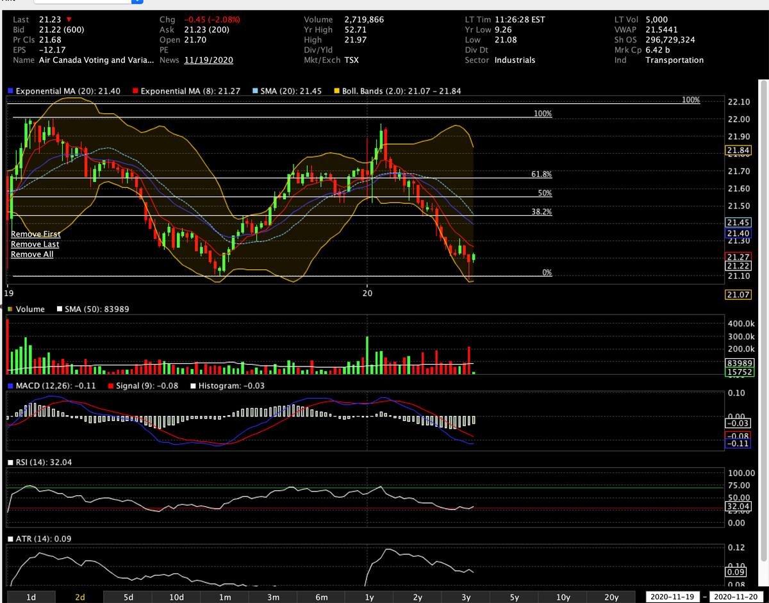Click the RSI 32.04 axis value tag

739,506
